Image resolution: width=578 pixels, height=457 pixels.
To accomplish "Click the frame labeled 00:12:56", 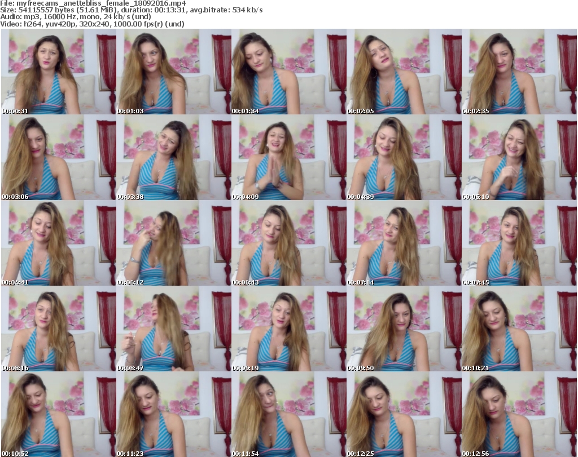I will tap(519, 414).
